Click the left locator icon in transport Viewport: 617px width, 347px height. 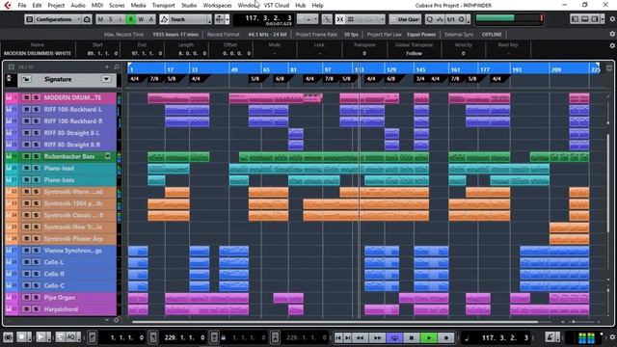(93, 337)
